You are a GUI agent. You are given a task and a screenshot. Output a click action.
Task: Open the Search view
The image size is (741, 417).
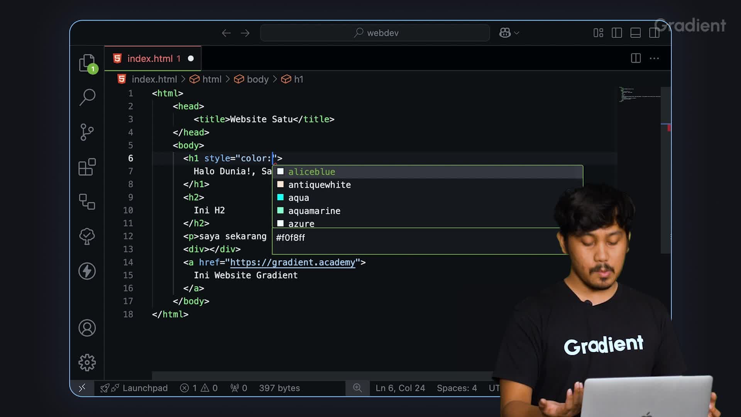(87, 97)
